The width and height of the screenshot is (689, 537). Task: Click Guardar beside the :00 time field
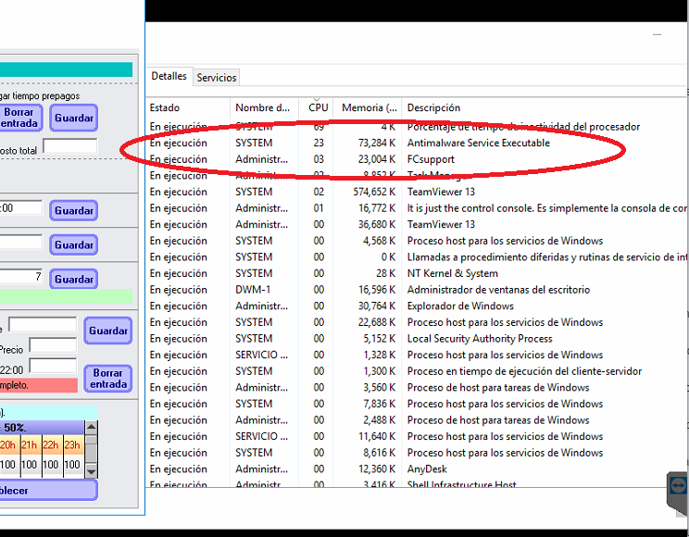coord(73,210)
